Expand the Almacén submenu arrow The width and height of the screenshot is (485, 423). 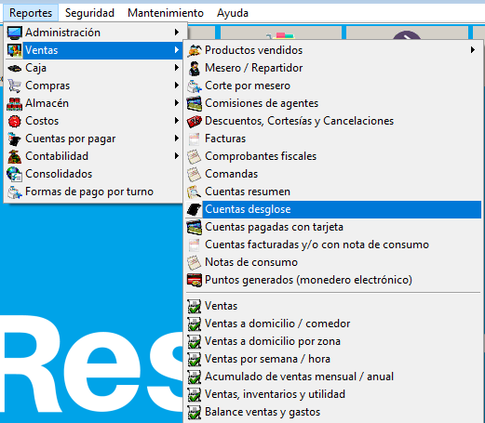tap(177, 103)
